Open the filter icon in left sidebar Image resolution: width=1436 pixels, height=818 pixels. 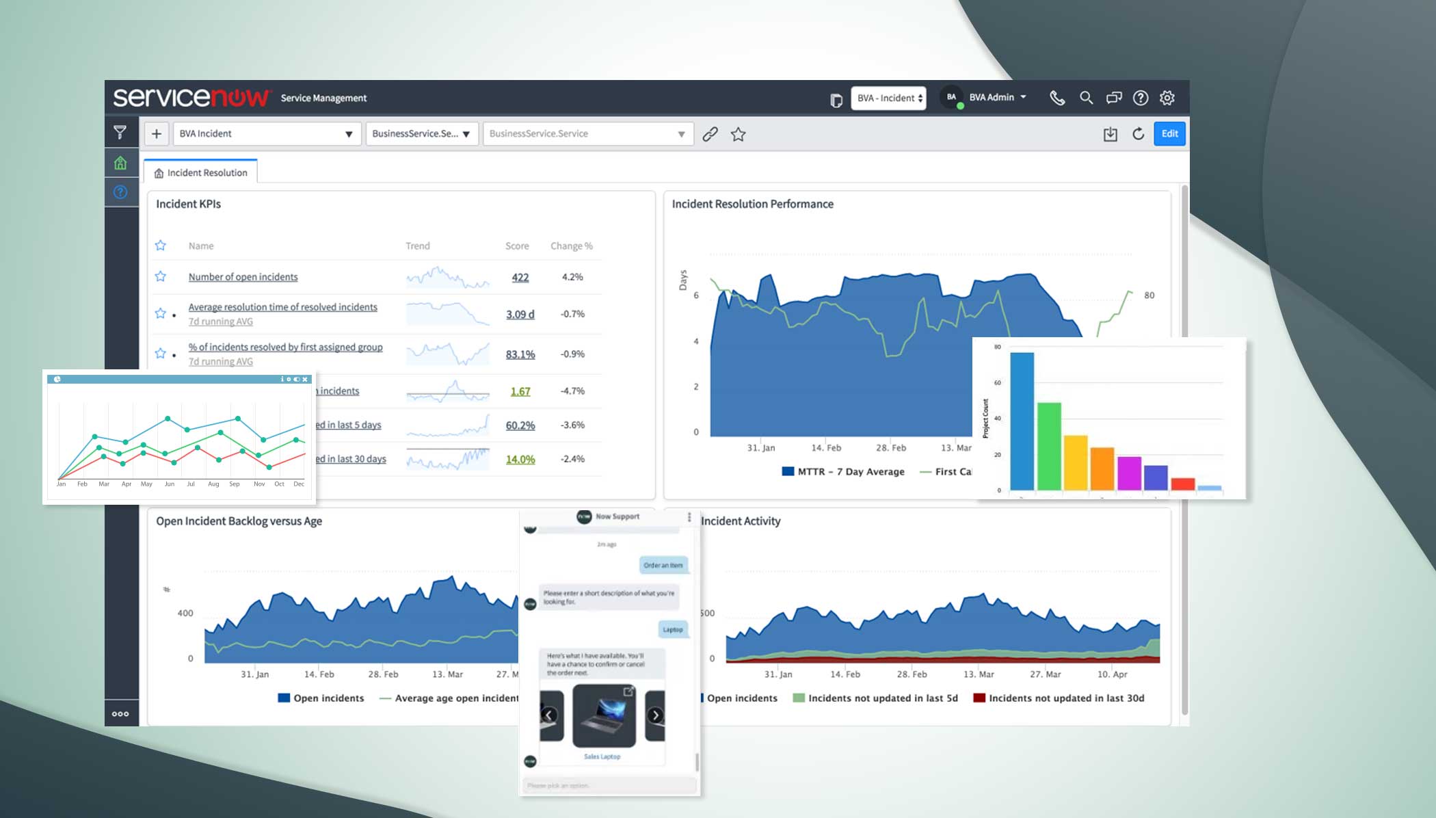pos(121,133)
